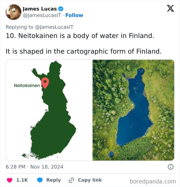Screen dimensions: 180x187
Task: Open the aerial lake photo
Action: pos(133,110)
